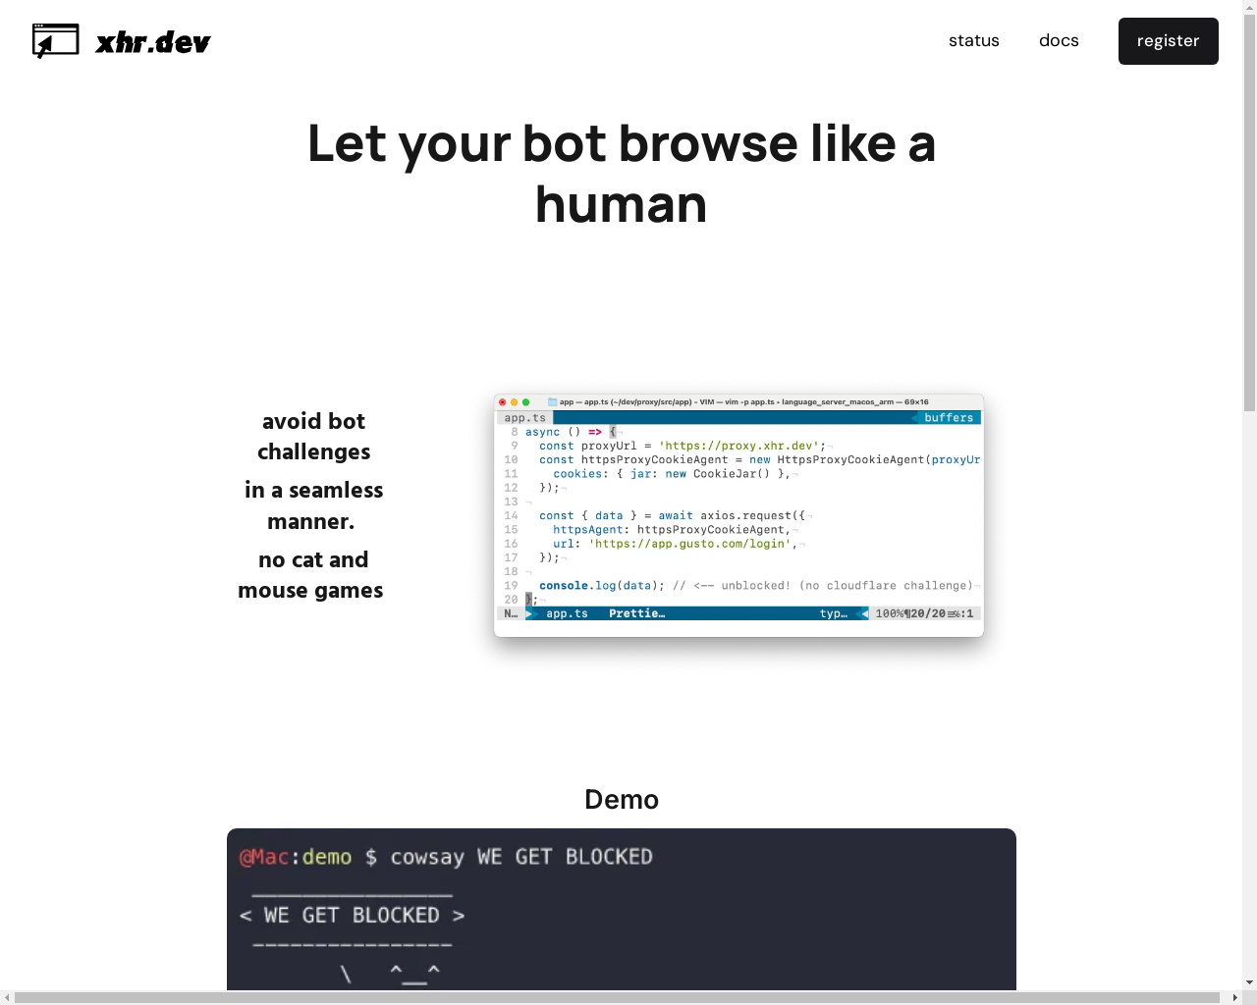Viewport: 1257px width, 1005px height.
Task: Click the Vim code editor screenshot
Action: coord(738,515)
